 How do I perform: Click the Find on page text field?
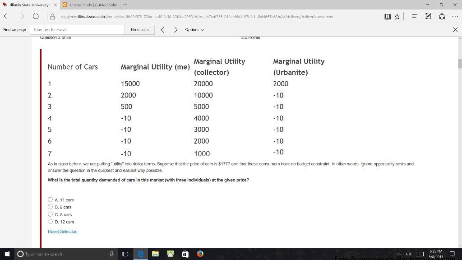coord(77,30)
